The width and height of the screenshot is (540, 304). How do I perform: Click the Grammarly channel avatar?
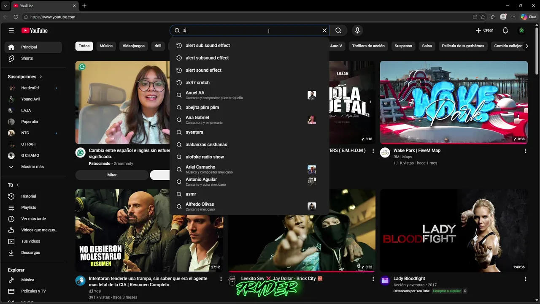click(81, 152)
